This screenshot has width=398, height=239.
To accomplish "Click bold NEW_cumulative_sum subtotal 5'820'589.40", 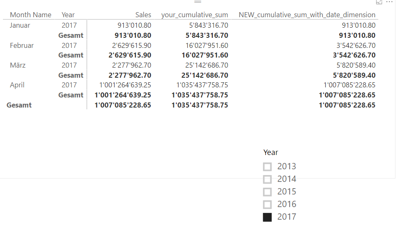I will (x=354, y=75).
